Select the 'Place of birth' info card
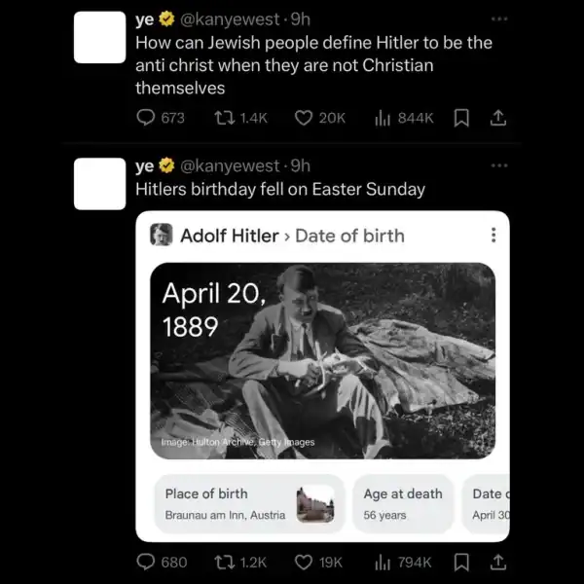This screenshot has height=584, width=584. click(x=225, y=503)
